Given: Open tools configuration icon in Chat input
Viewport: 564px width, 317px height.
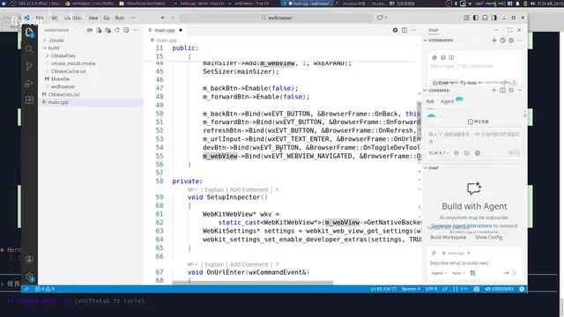Looking at the screenshot, I should [472, 273].
